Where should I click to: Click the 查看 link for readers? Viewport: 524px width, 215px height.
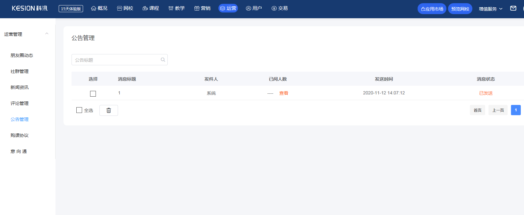point(283,93)
